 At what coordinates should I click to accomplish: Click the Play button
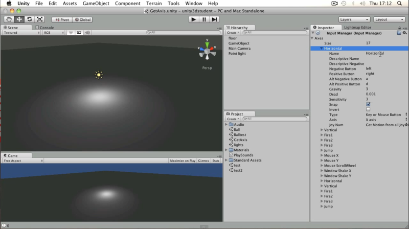click(x=194, y=19)
